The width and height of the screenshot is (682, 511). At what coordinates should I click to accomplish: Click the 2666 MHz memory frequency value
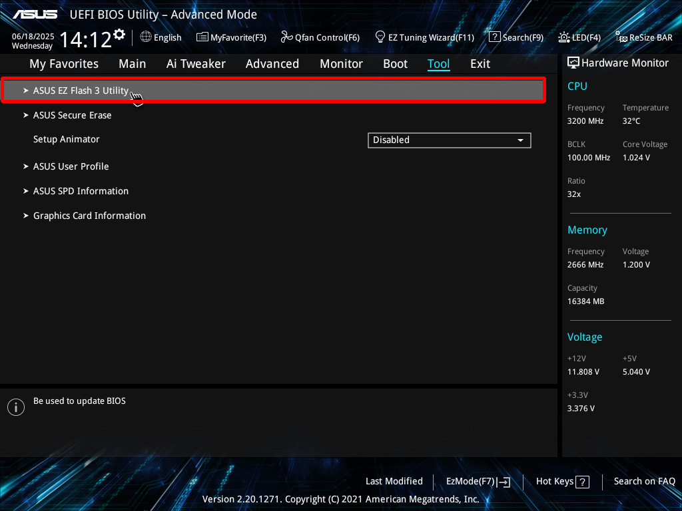(585, 264)
